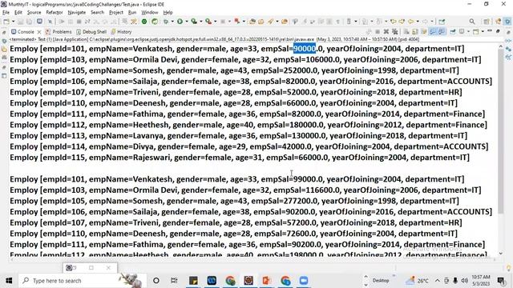
Task: Click the volume icon in system tray
Action: click(464, 281)
